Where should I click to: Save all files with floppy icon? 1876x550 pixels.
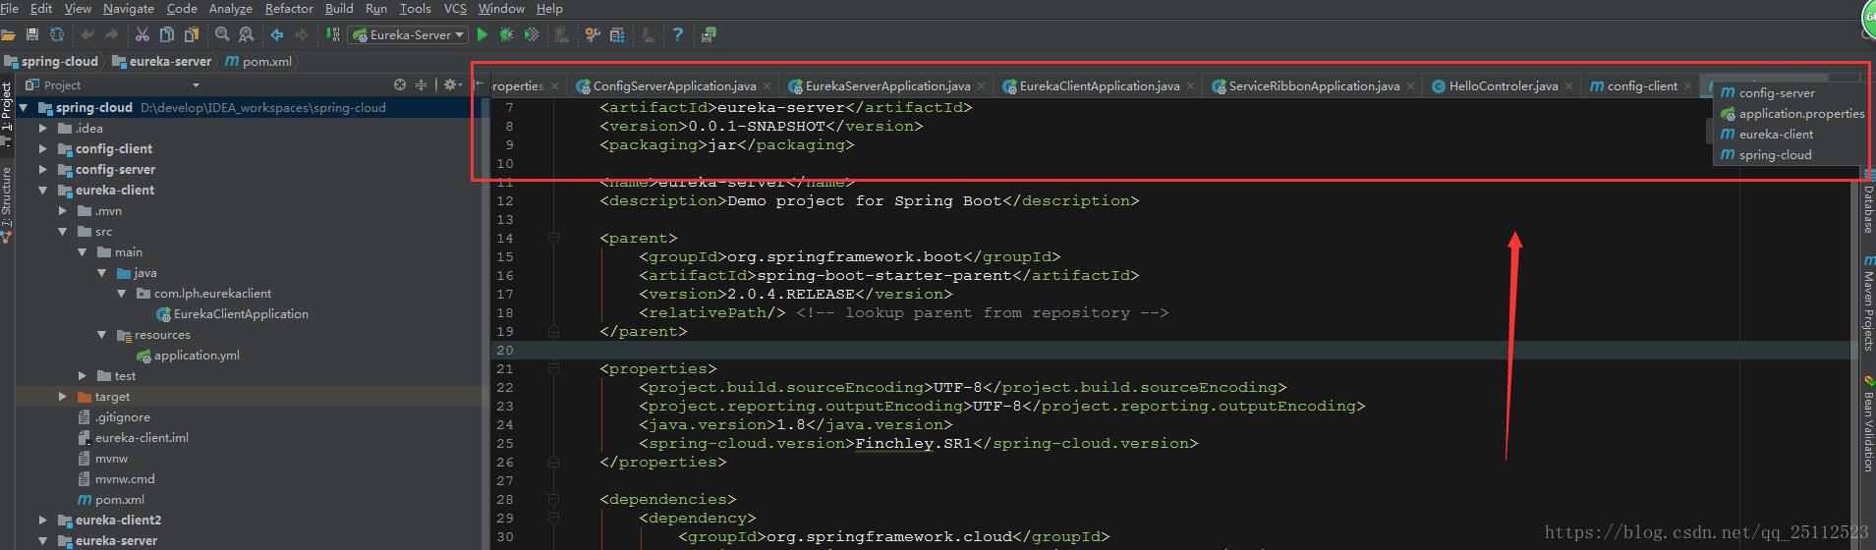pos(32,34)
